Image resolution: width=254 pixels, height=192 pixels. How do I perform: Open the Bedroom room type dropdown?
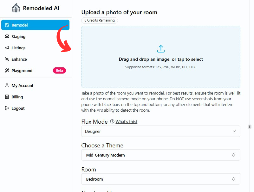pos(160,179)
